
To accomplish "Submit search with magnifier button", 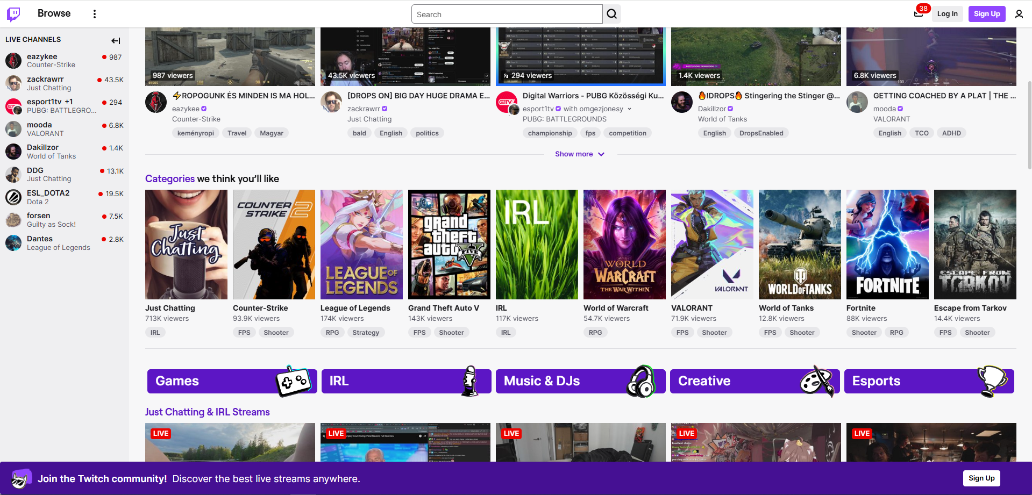I will pyautogui.click(x=612, y=14).
